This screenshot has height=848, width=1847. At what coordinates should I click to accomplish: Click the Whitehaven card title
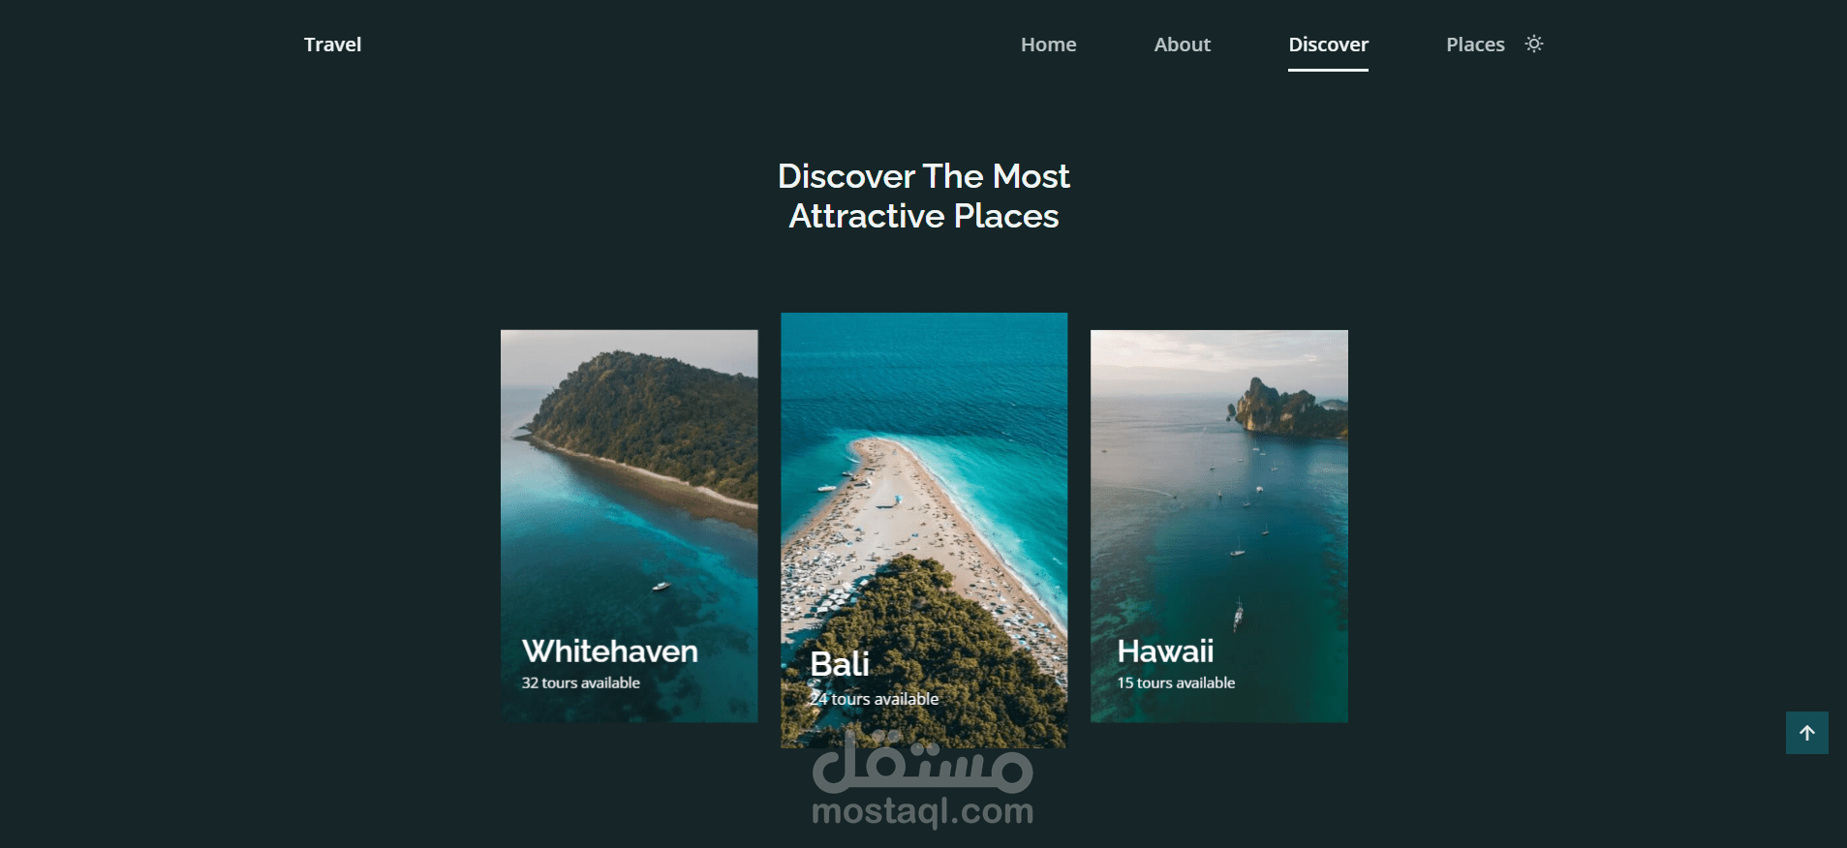click(610, 651)
